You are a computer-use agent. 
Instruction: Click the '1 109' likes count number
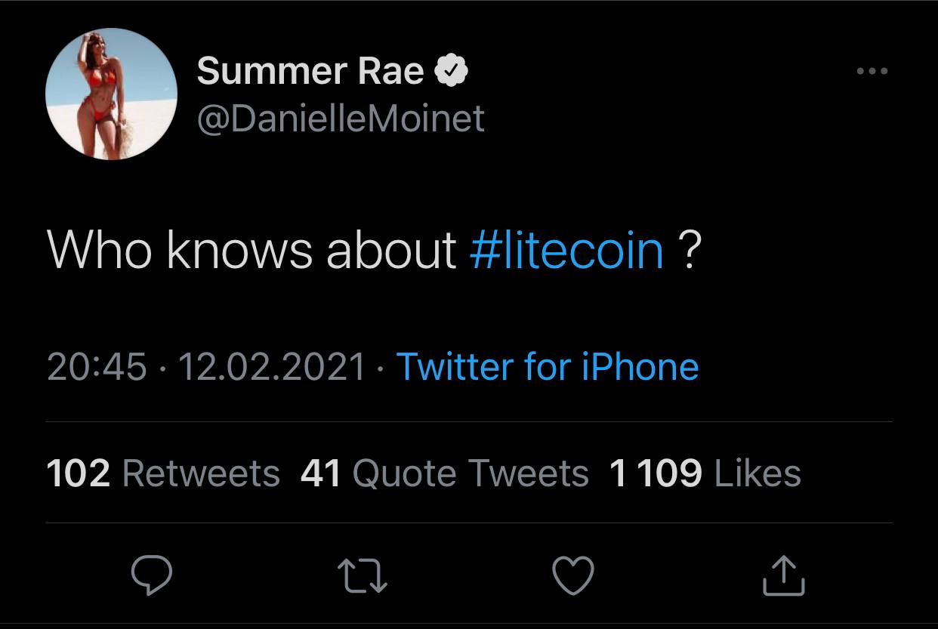[656, 473]
